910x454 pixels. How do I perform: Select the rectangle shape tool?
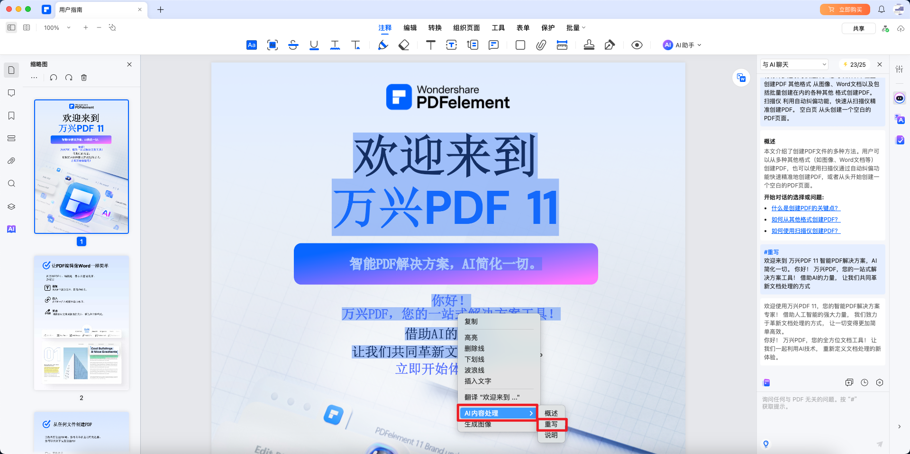click(x=520, y=45)
